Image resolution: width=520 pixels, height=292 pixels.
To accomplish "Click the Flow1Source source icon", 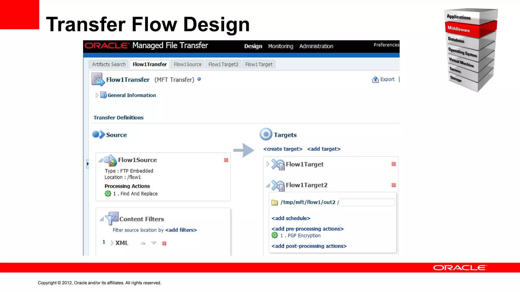I will click(x=110, y=160).
